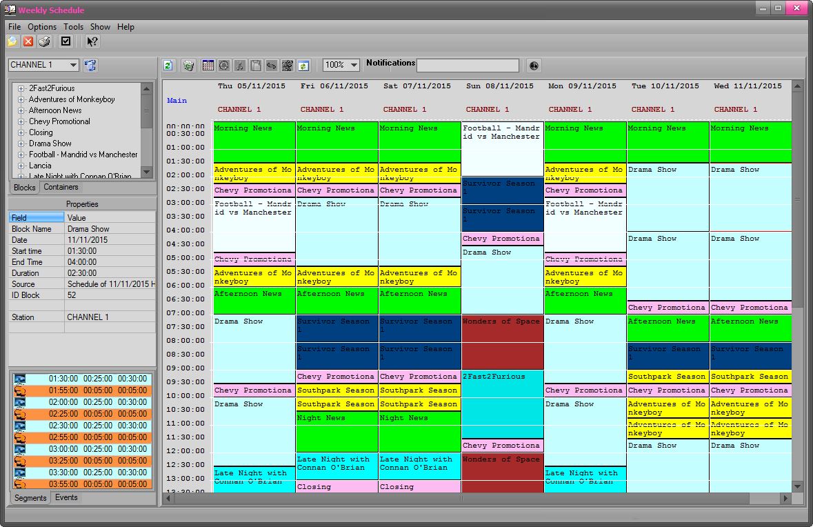
Task: Click the red X delete icon
Action: 28,41
